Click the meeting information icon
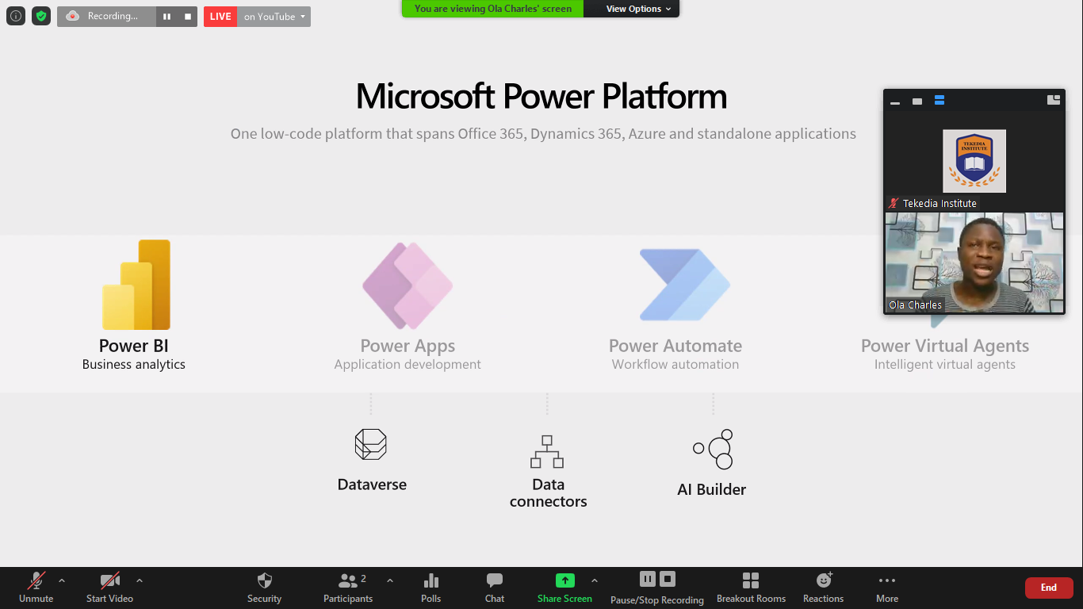Viewport: 1083px width, 609px height. pyautogui.click(x=16, y=16)
